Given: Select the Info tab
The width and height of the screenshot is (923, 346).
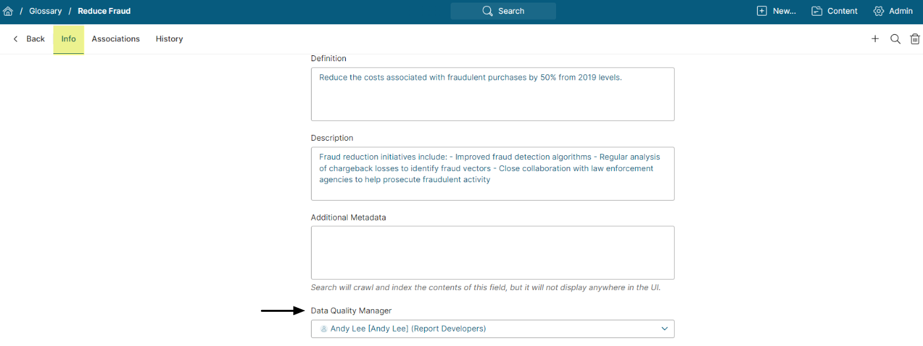Looking at the screenshot, I should [x=69, y=39].
